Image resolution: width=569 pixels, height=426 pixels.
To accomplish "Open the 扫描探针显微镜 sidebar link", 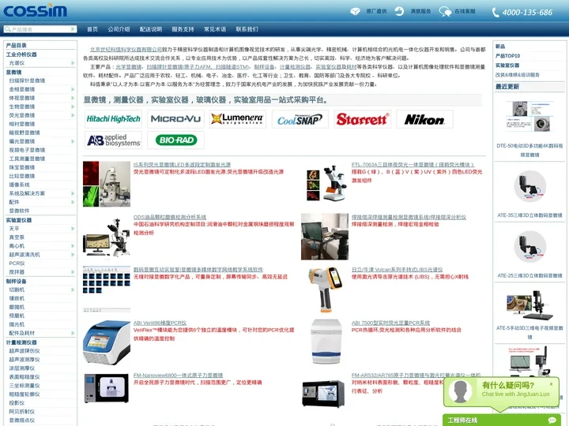I will 27,80.
